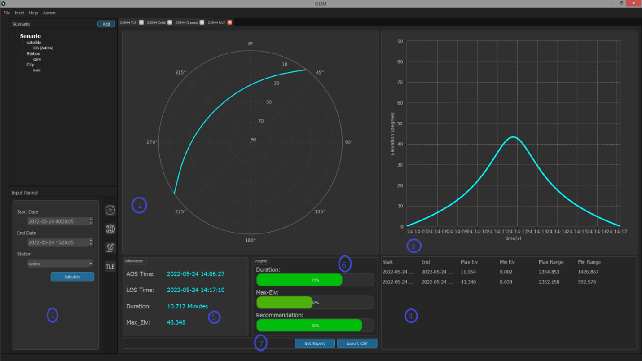This screenshot has height=361, width=642.
Task: Collapse the satellite tree node
Action: pyautogui.click(x=22, y=42)
